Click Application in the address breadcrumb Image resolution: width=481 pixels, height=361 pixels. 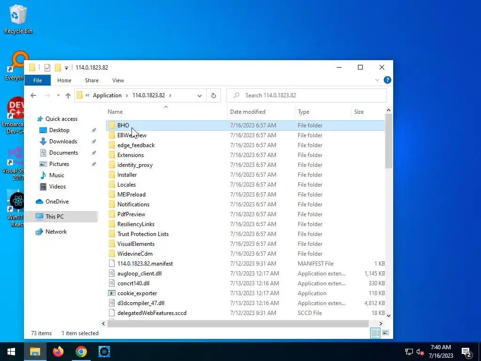(x=107, y=95)
